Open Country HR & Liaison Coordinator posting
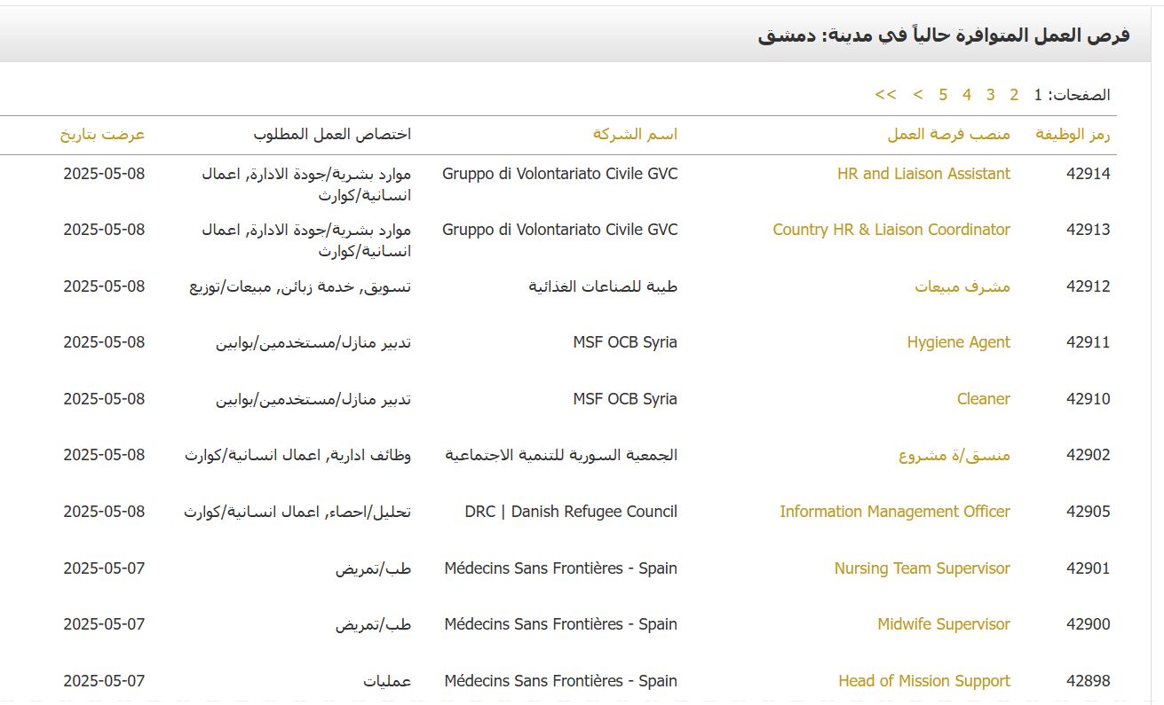Screen dimensions: 1164x705 click(x=891, y=230)
